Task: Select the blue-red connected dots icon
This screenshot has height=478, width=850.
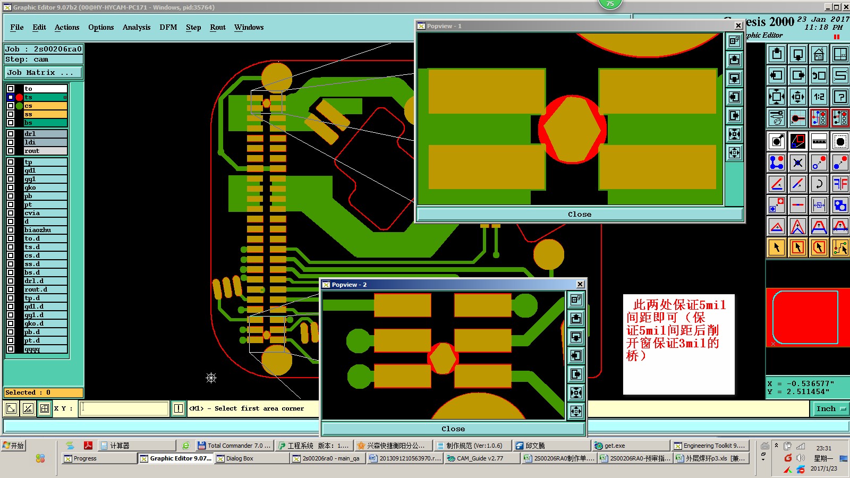Action: click(777, 163)
